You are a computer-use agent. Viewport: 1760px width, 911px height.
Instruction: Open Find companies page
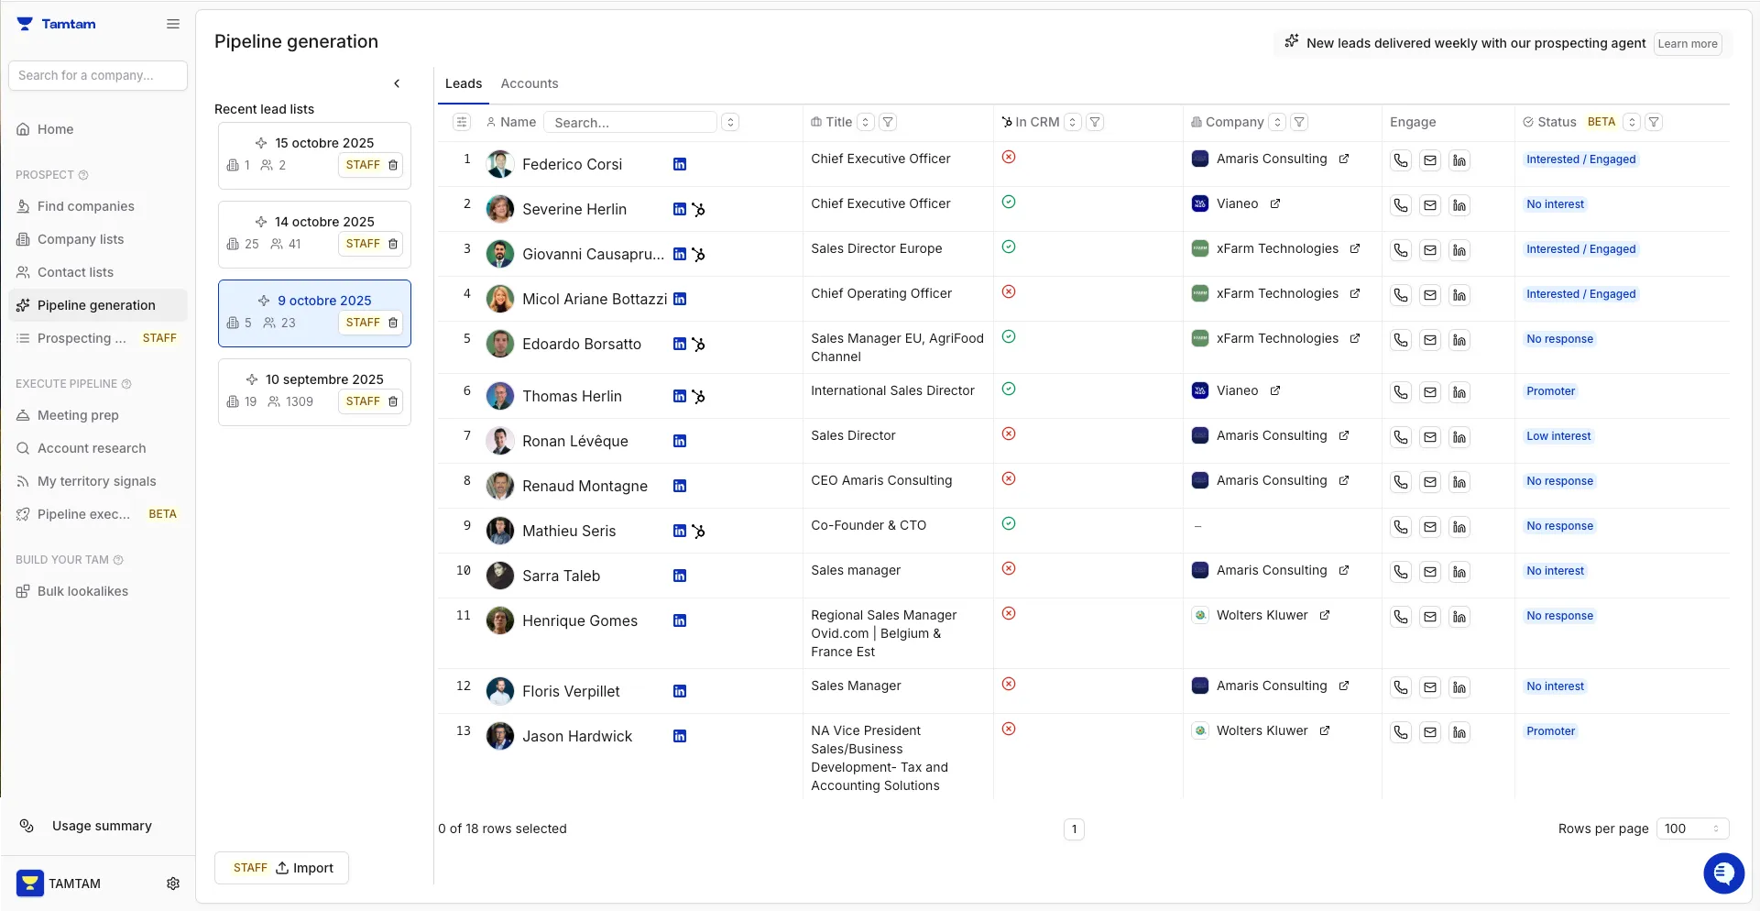[98, 206]
